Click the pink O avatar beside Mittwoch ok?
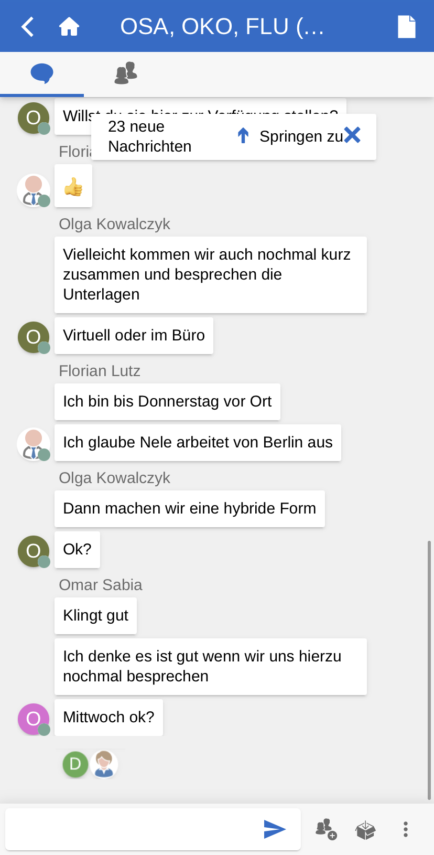Screen dimensions: 434x855 tap(34, 719)
